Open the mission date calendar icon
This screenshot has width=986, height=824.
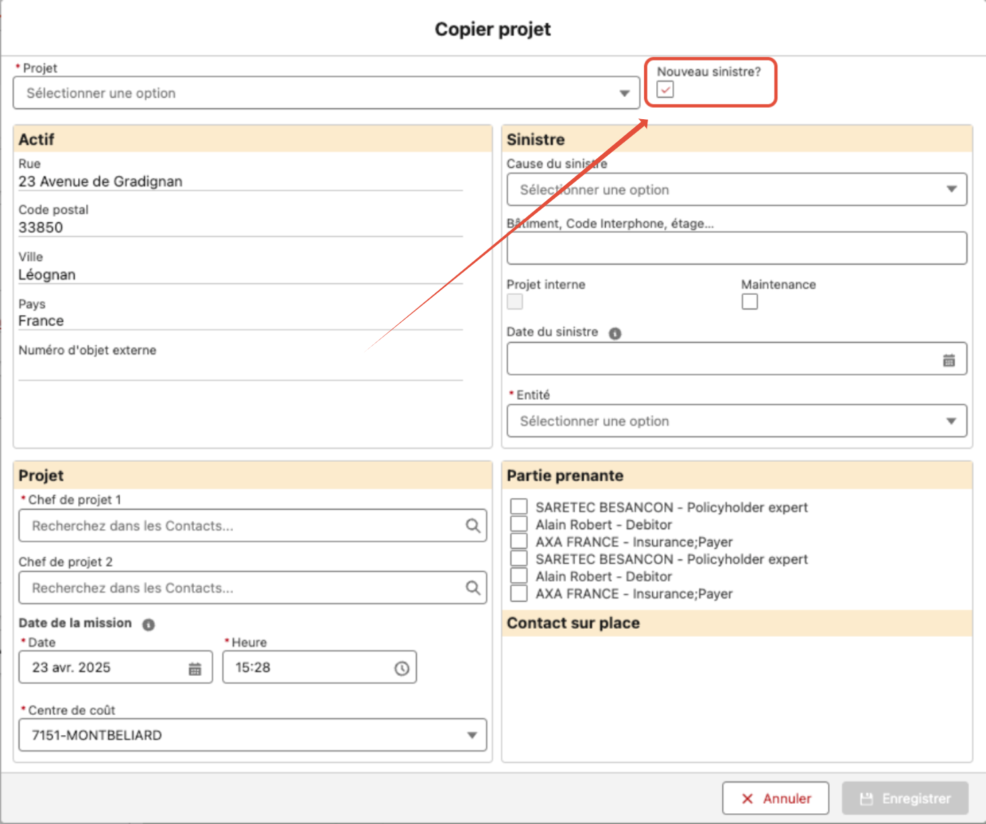pyautogui.click(x=195, y=668)
